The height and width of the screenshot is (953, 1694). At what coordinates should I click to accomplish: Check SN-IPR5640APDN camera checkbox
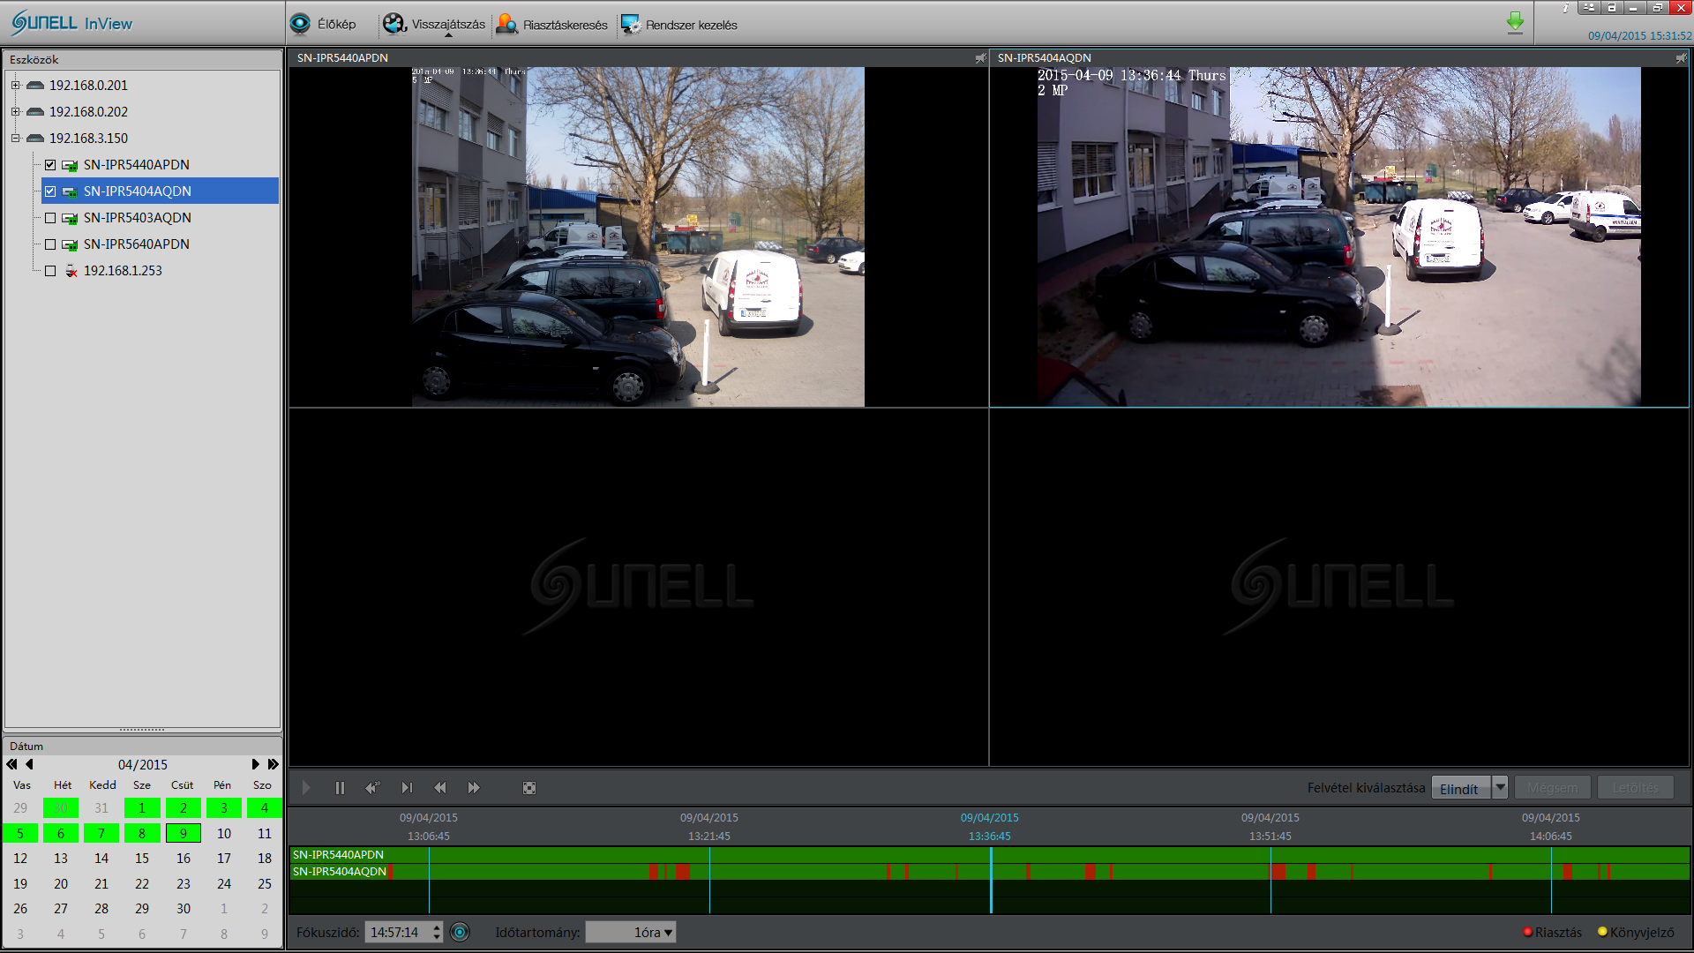click(x=50, y=244)
